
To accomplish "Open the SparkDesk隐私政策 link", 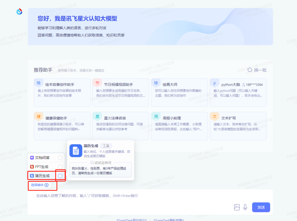I will coord(169,220).
